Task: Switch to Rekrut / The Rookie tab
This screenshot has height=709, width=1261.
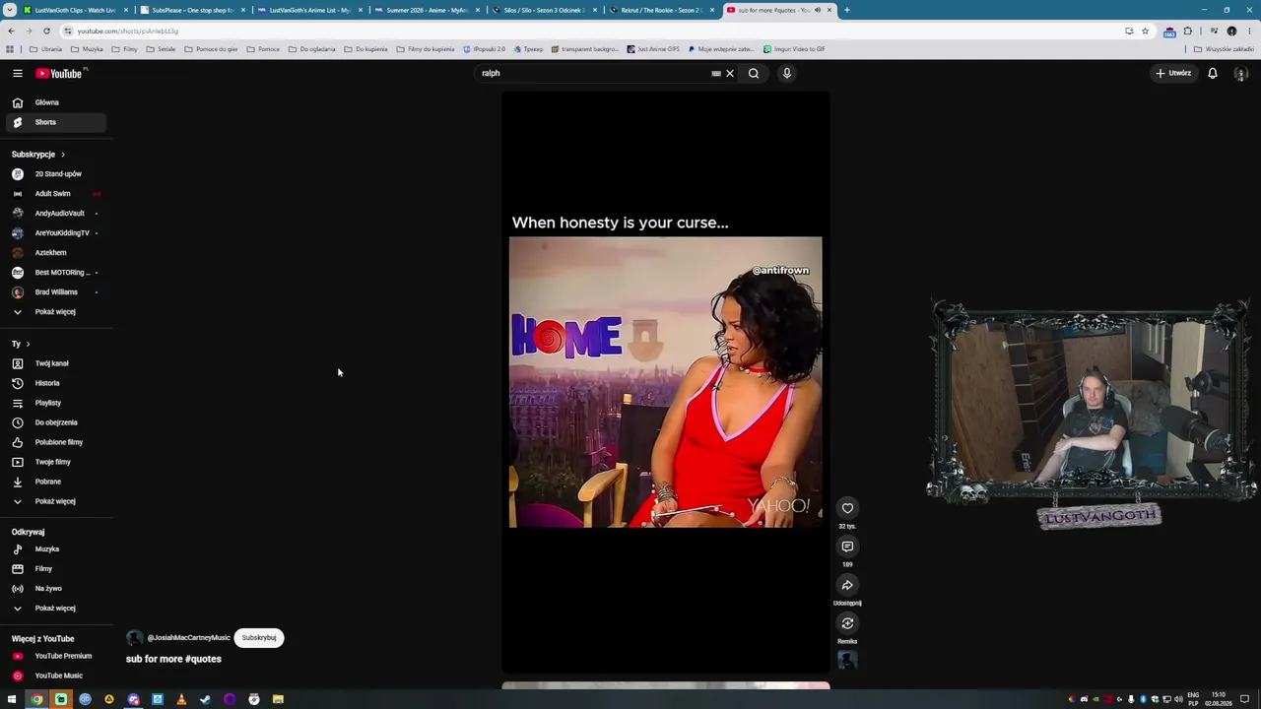Action: [x=661, y=10]
